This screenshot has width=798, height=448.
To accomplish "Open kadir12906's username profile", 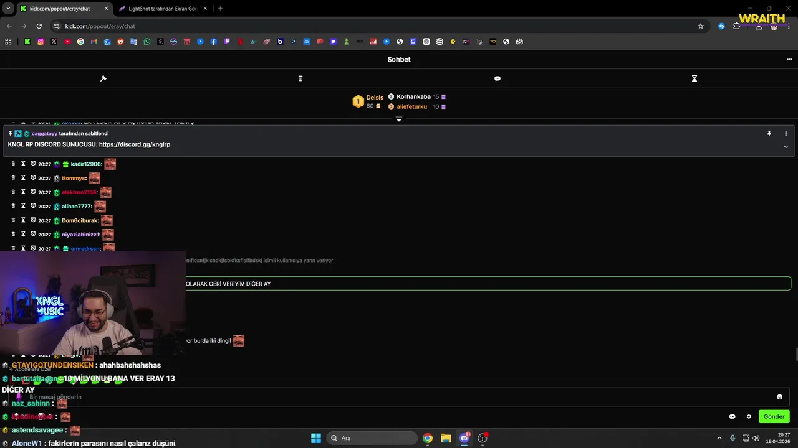I will point(85,164).
